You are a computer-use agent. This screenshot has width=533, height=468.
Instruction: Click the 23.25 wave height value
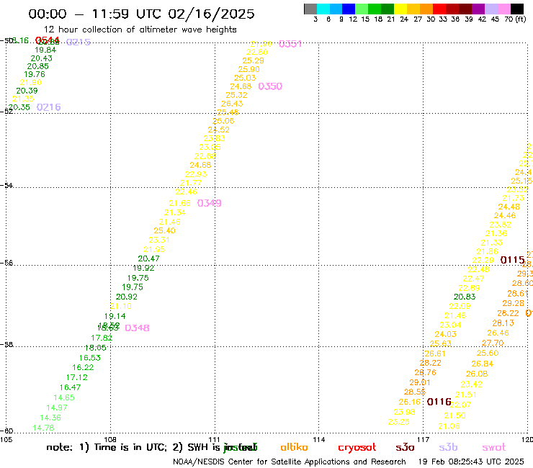[x=399, y=422]
